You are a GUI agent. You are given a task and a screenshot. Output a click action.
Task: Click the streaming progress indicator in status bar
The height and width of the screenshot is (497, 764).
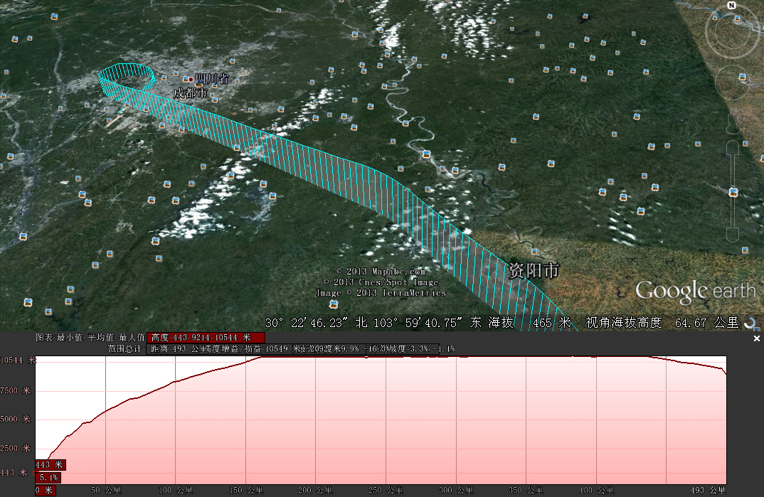[750, 323]
